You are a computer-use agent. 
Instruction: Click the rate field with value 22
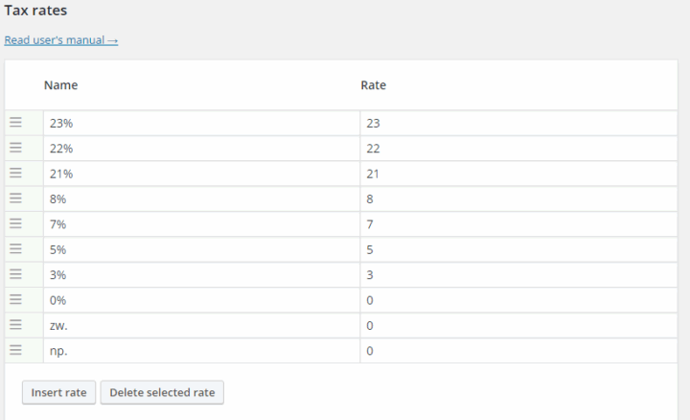(522, 148)
